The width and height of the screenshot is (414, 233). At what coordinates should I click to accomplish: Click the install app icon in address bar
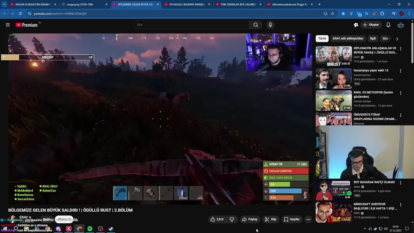coord(325,14)
